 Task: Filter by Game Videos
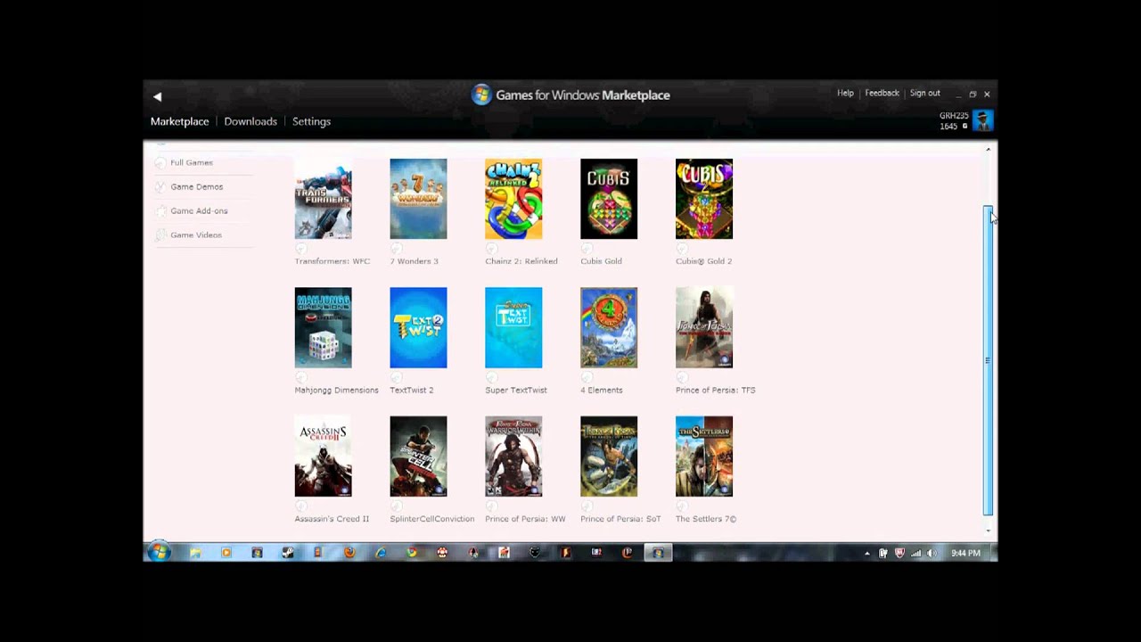tap(196, 235)
